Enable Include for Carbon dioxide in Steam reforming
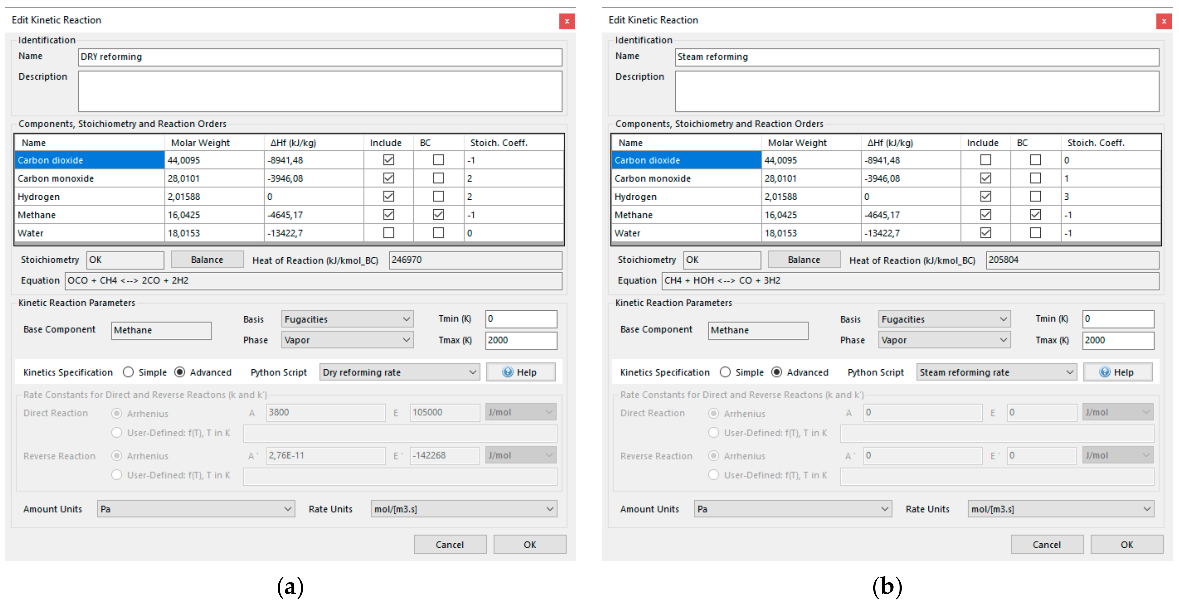Screen dimensions: 1179x606 coord(985,160)
